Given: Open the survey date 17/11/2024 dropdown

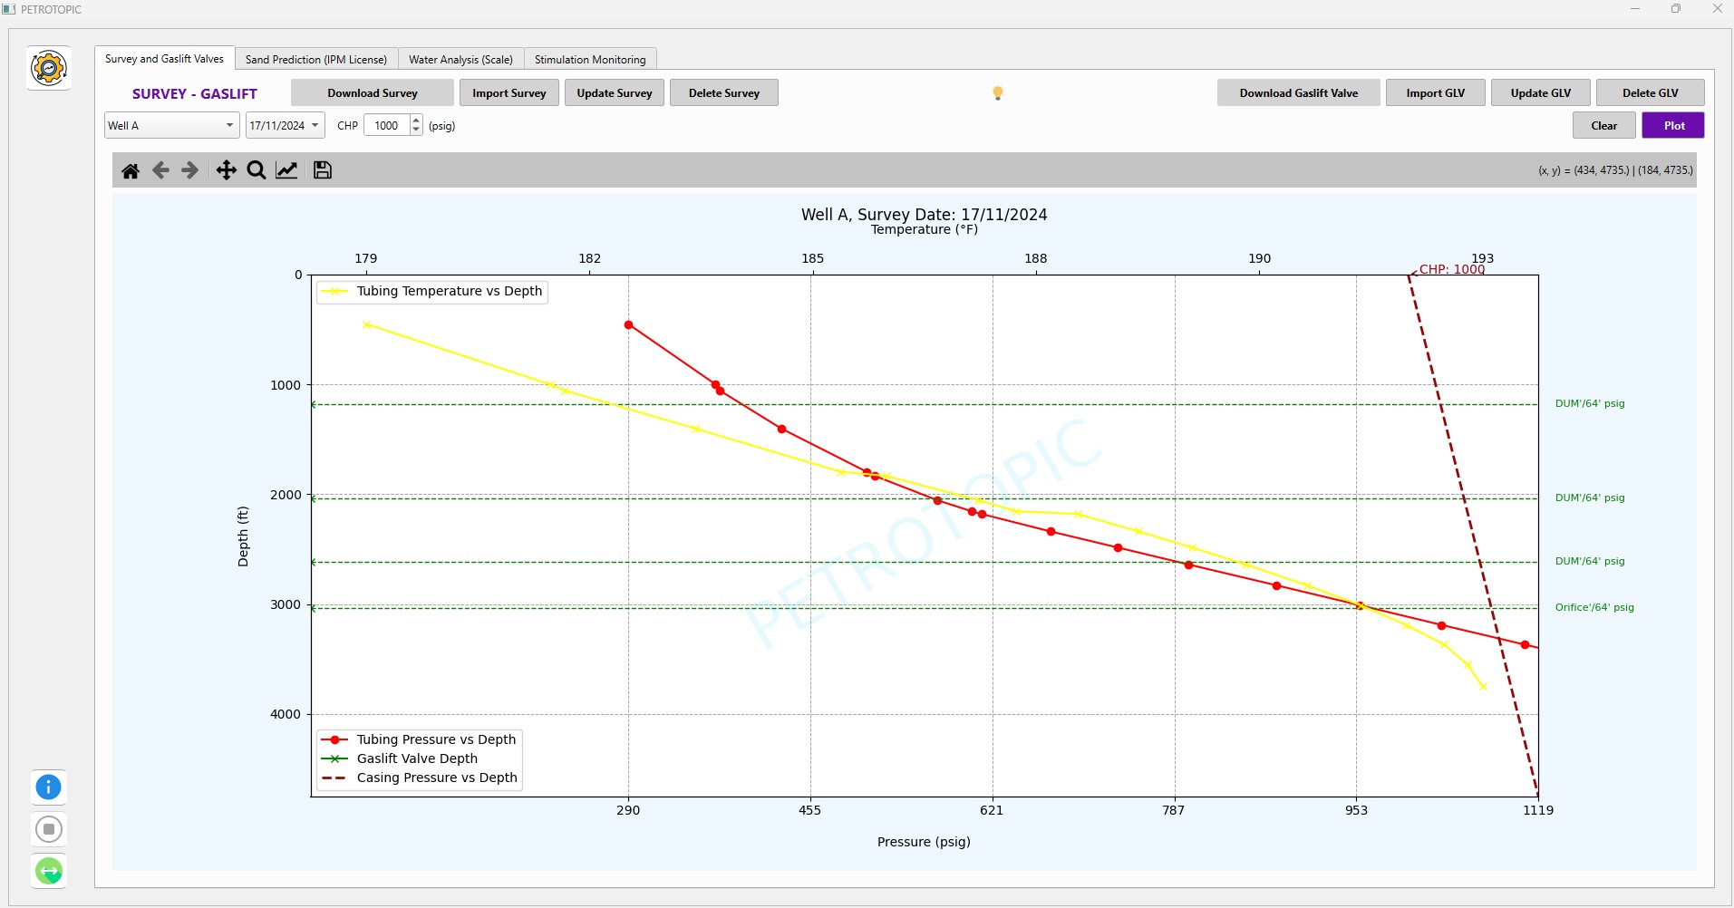Looking at the screenshot, I should pos(315,126).
